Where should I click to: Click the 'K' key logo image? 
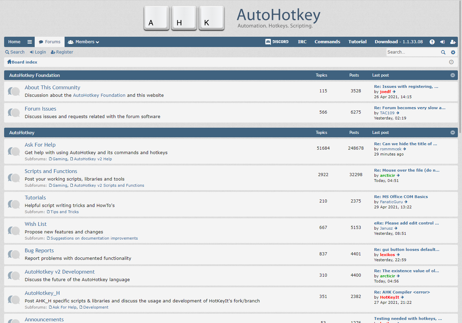point(212,18)
